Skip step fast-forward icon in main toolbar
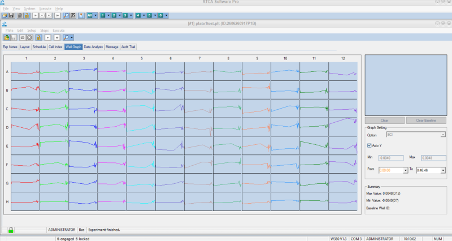The image size is (452, 241). [58, 16]
